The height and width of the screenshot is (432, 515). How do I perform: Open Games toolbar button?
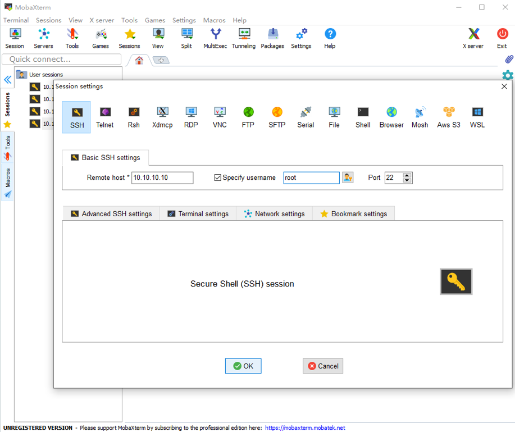(101, 38)
